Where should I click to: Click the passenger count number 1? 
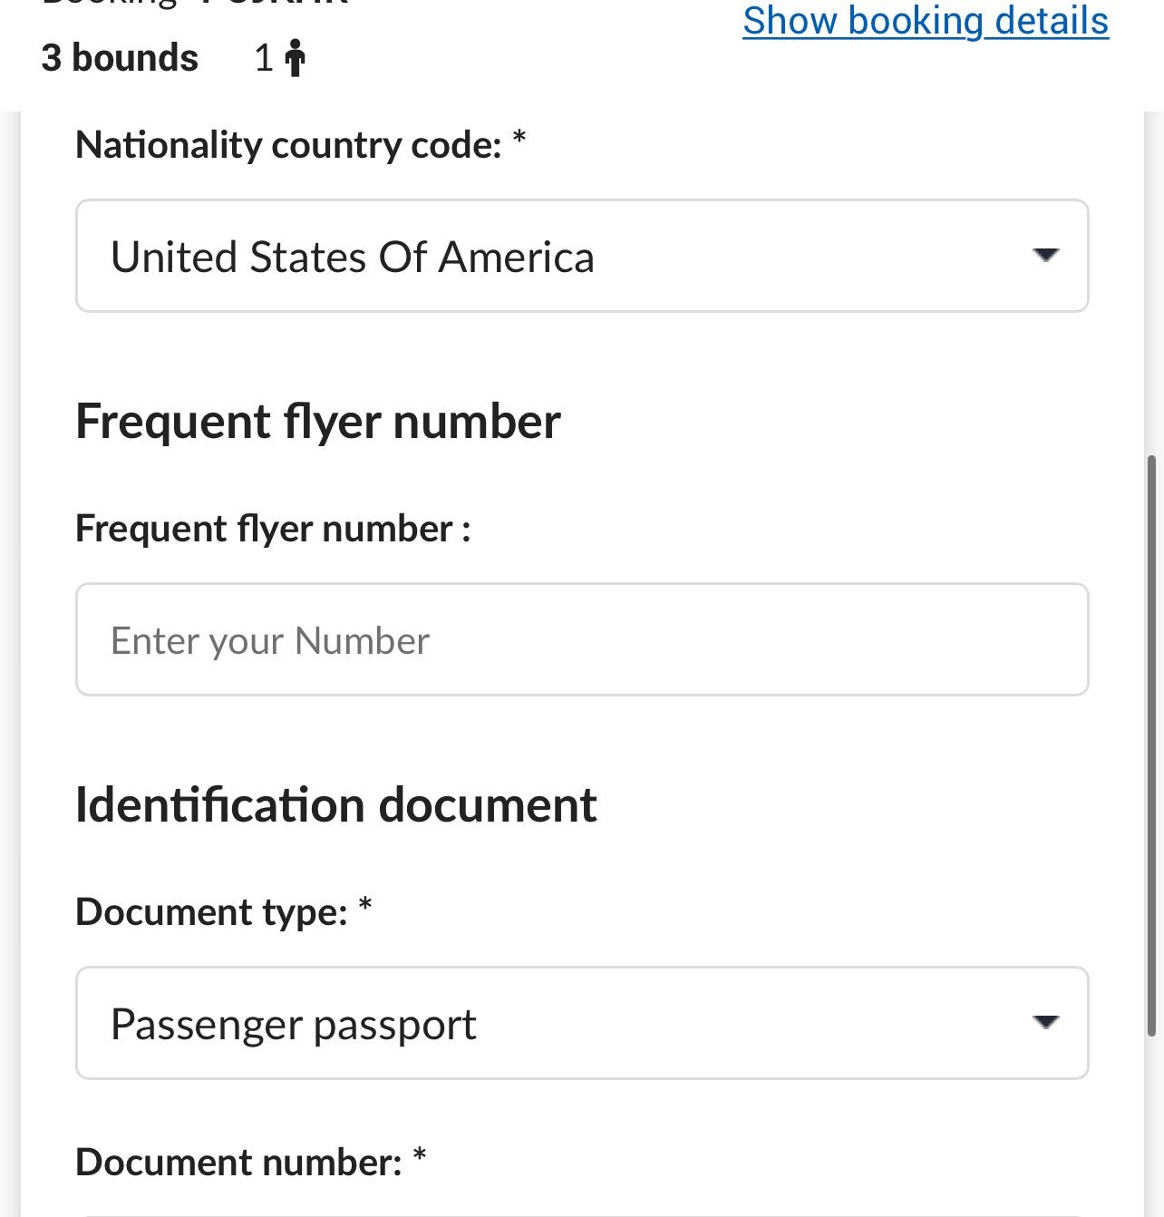[264, 58]
